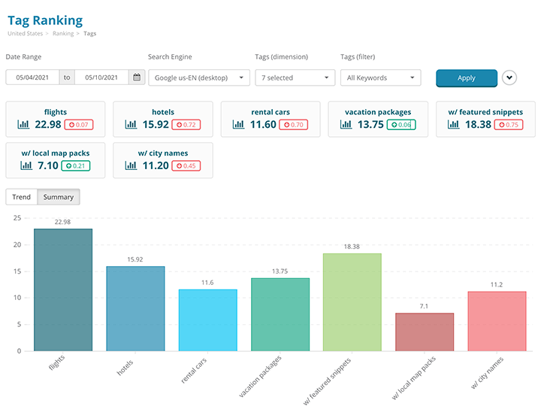The image size is (541, 406).
Task: Go to Ranking in the breadcrumb
Action: pos(62,34)
